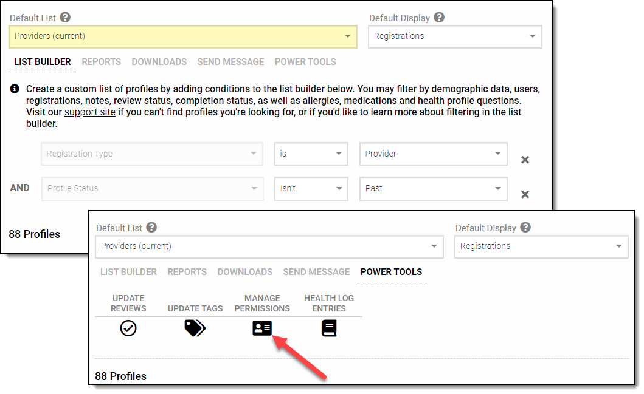The height and width of the screenshot is (394, 644).
Task: Expand the highlighted Providers (current) dropdown
Action: coord(183,36)
